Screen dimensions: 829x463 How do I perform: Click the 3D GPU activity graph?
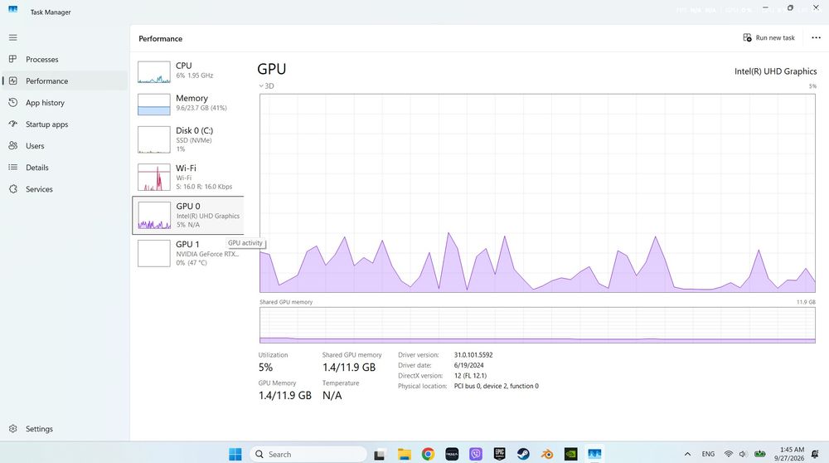(x=537, y=193)
